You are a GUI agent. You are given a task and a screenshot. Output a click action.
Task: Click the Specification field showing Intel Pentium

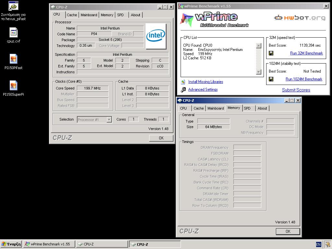tap(123, 54)
